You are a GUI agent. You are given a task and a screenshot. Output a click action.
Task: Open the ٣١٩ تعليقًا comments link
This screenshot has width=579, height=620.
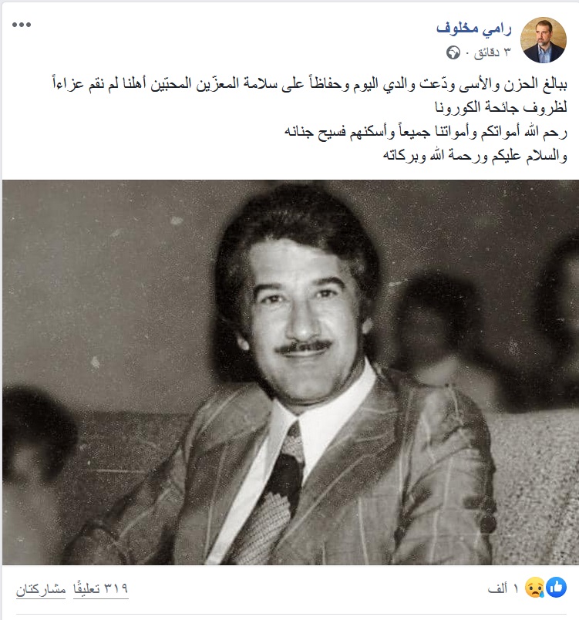click(101, 588)
